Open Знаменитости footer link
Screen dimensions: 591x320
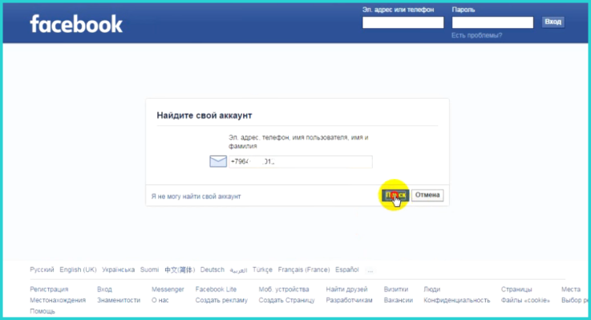click(x=119, y=301)
